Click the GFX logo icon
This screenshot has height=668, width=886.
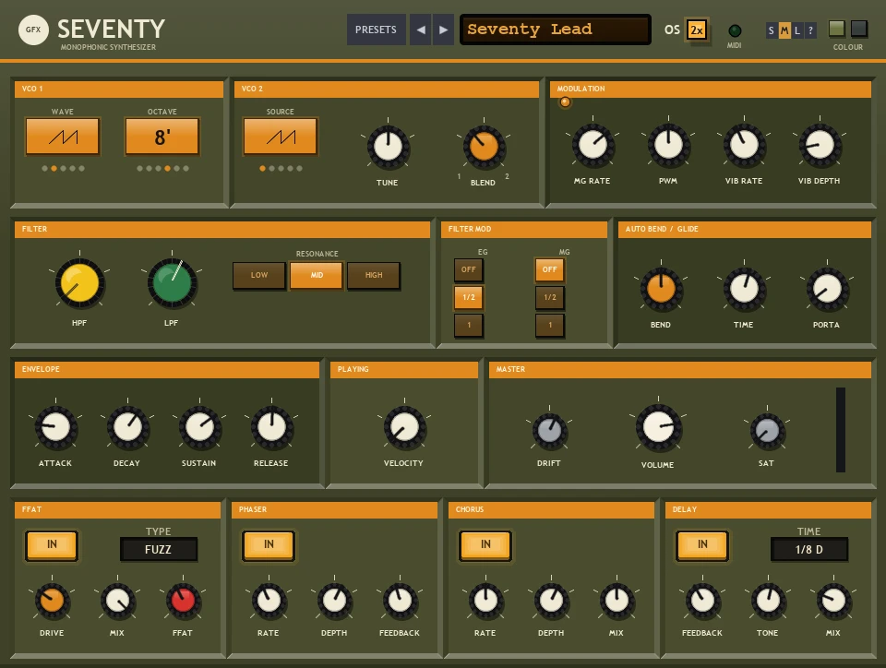click(x=33, y=30)
